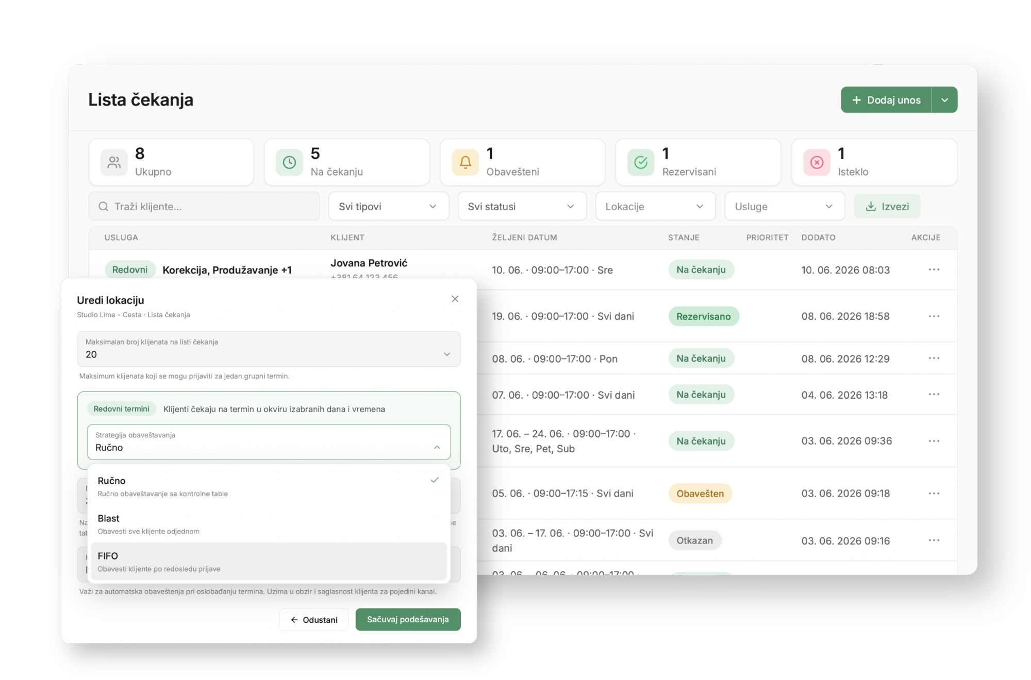The height and width of the screenshot is (680, 1031).
Task: Open the Svi tipovi dropdown
Action: (x=388, y=206)
